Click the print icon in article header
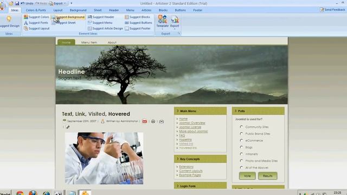347x195 pixels. pos(153,121)
